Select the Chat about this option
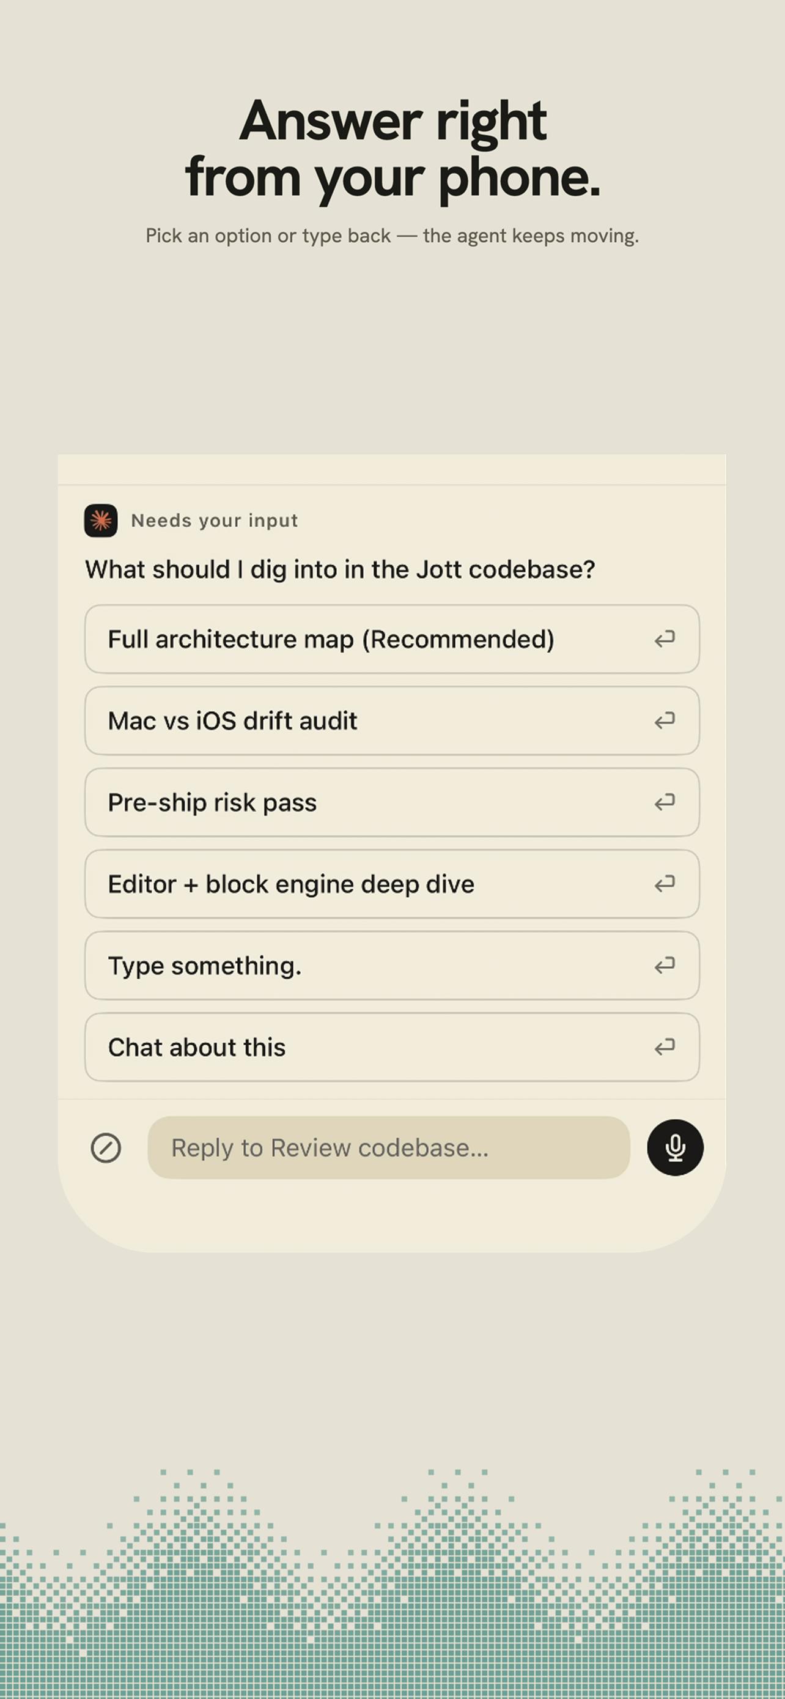 click(x=392, y=1048)
